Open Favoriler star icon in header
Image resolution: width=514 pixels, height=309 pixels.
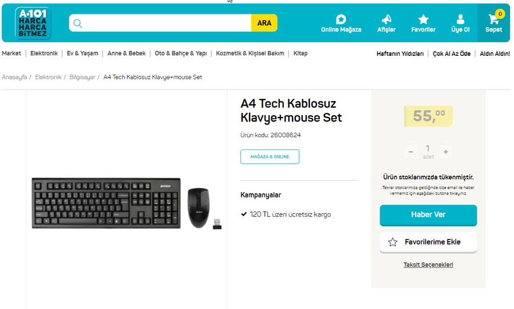point(423,19)
